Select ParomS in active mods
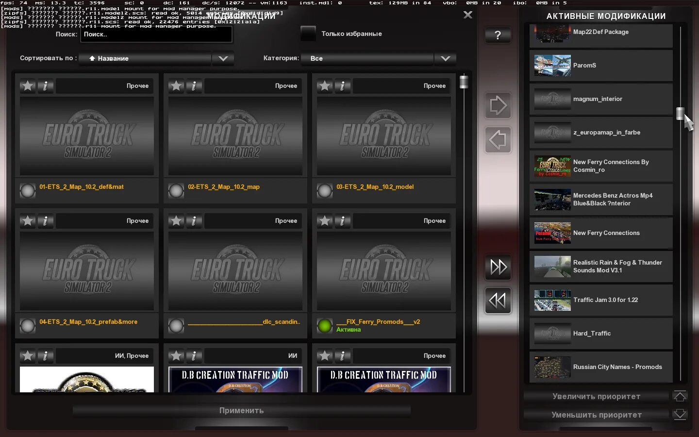This screenshot has width=699, height=437. pyautogui.click(x=601, y=66)
